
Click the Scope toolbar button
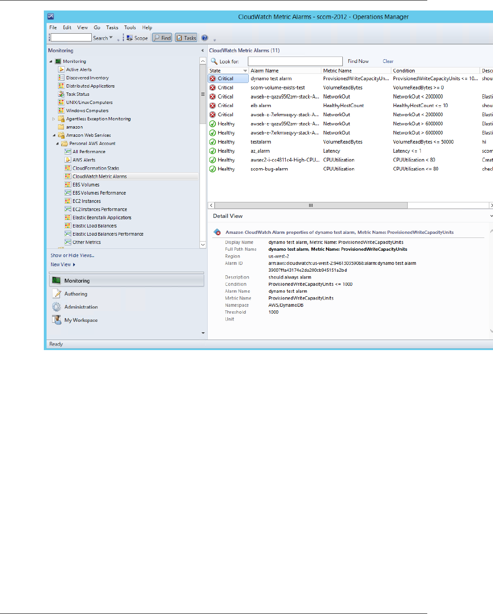pos(137,38)
